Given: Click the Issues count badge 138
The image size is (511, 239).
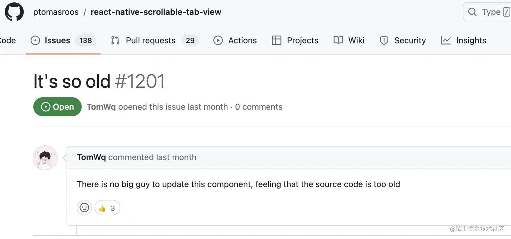Looking at the screenshot, I should (86, 40).
